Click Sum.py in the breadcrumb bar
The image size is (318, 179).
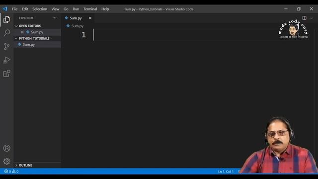coord(78,26)
